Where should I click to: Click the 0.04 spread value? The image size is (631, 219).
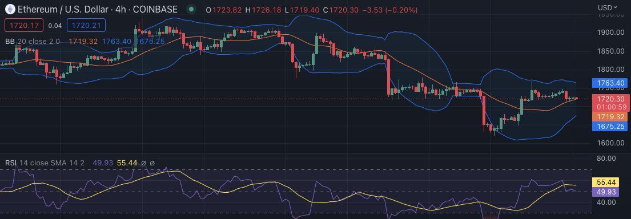coord(55,25)
